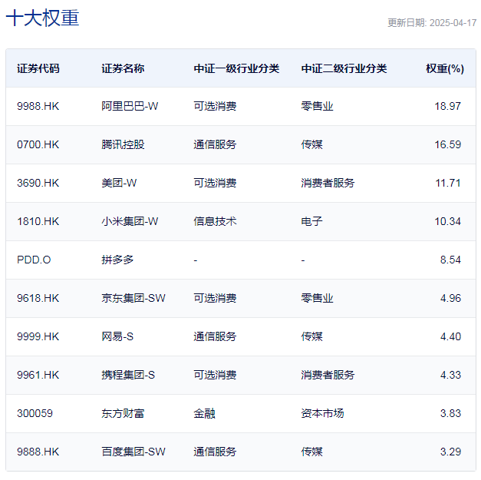
Task: Select the name 东方财富
Action: click(x=123, y=413)
